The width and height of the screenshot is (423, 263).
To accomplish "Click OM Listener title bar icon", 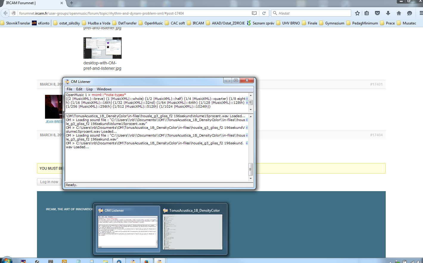I will (x=67, y=81).
